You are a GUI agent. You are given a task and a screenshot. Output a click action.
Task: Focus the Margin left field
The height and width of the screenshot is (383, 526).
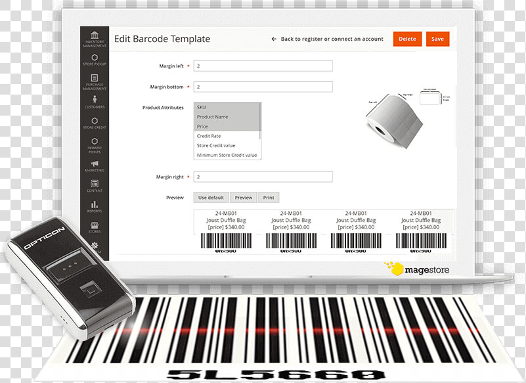263,66
